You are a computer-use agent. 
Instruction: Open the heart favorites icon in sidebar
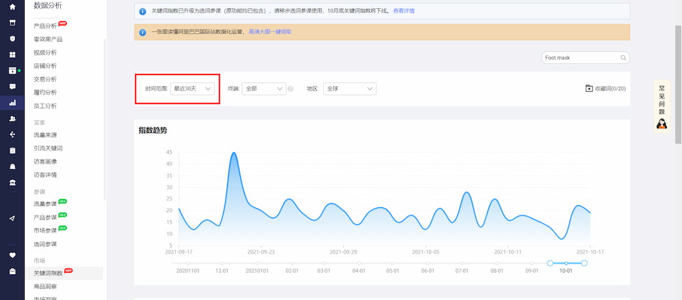(x=12, y=255)
